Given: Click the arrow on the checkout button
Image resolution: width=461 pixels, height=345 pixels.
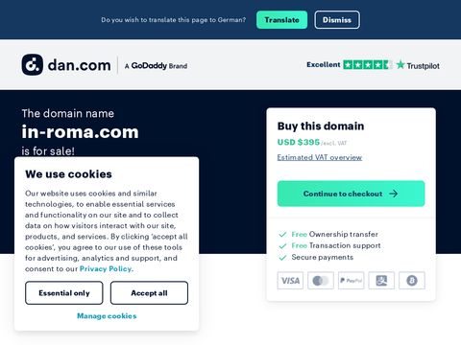Looking at the screenshot, I should (x=394, y=194).
